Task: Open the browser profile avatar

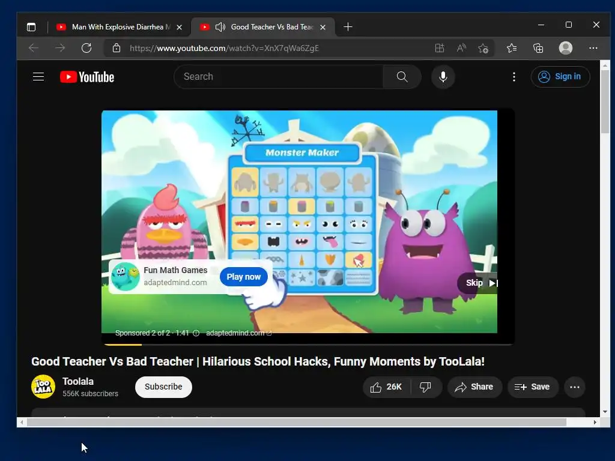Action: pos(565,48)
